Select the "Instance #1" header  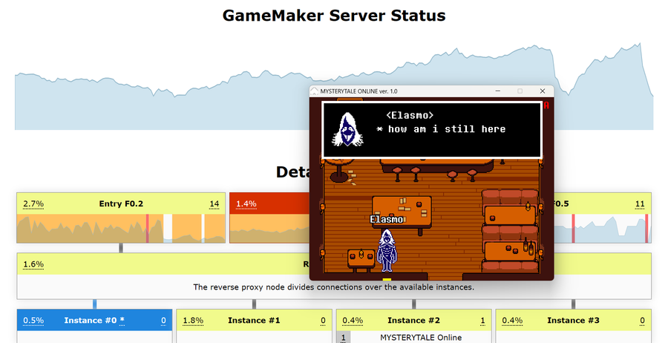pos(254,321)
